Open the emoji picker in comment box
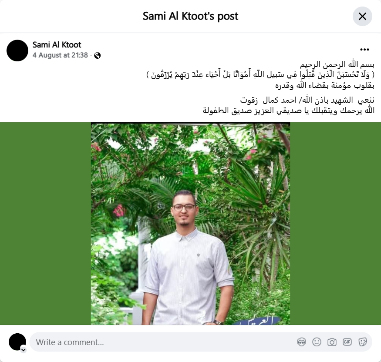 (x=317, y=342)
